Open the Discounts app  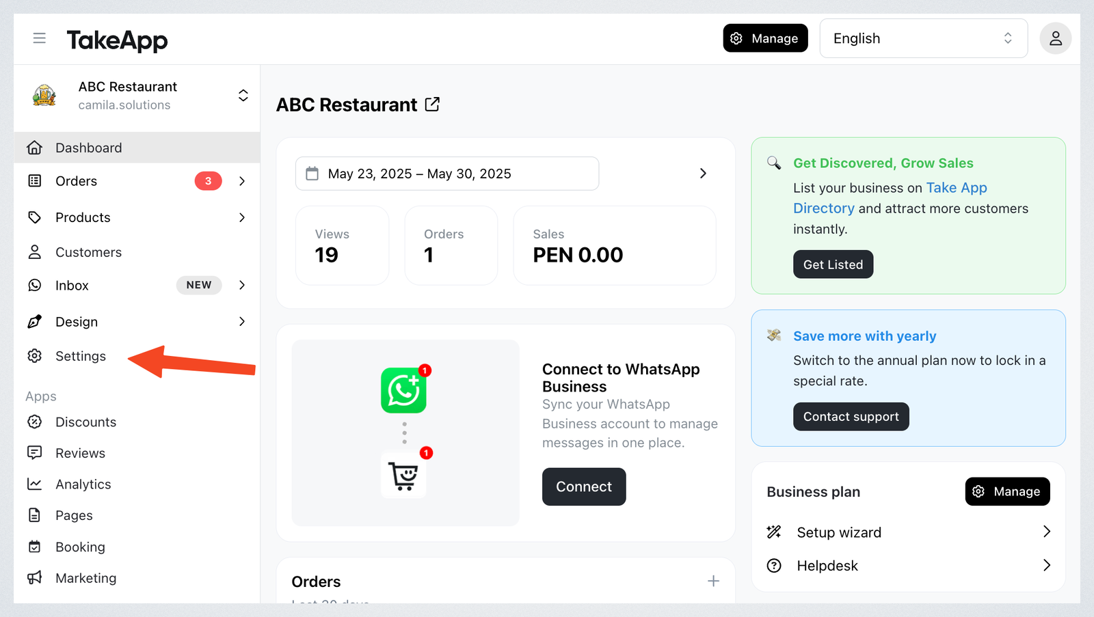pyautogui.click(x=137, y=422)
